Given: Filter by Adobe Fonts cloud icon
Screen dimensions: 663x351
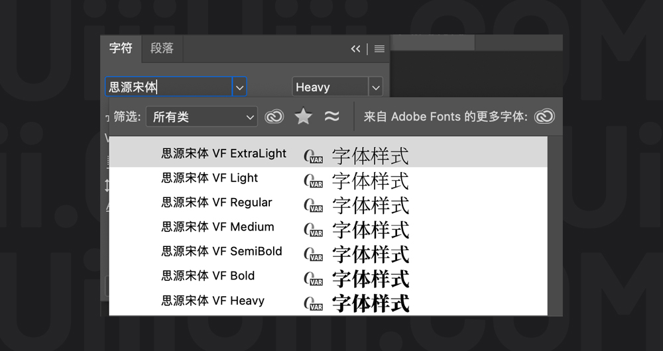Looking at the screenshot, I should point(274,117).
